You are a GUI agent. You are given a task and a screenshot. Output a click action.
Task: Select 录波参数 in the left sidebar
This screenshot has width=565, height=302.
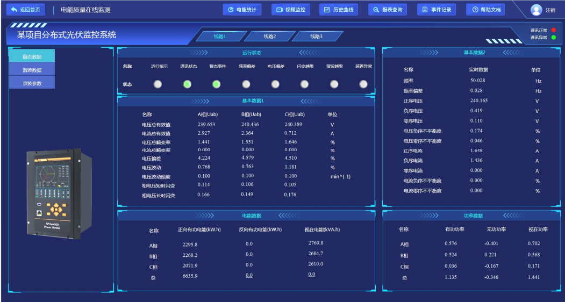pos(32,83)
